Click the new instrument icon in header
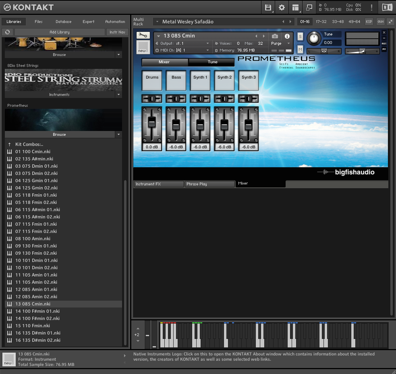Image resolution: width=396 pixels, height=374 pixels. coord(143,47)
